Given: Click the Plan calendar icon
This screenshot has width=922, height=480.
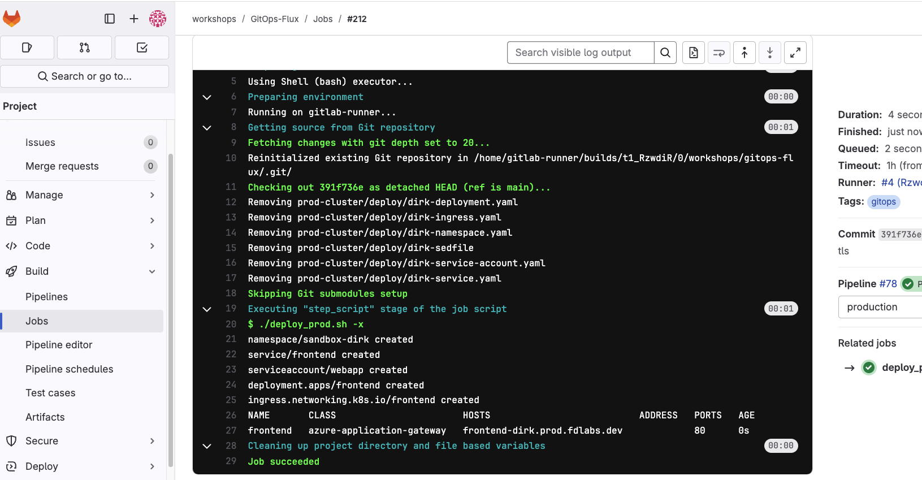Looking at the screenshot, I should click(x=11, y=220).
